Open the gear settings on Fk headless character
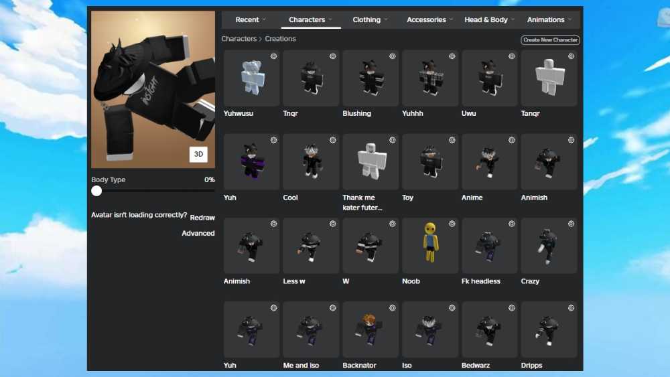 point(511,224)
